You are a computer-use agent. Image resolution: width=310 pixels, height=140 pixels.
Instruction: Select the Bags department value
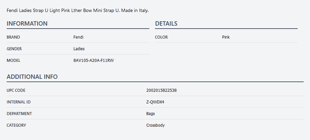pos(151,114)
